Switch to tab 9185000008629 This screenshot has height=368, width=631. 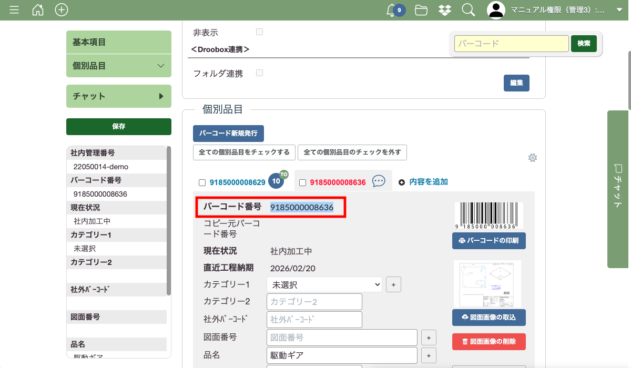click(x=237, y=183)
